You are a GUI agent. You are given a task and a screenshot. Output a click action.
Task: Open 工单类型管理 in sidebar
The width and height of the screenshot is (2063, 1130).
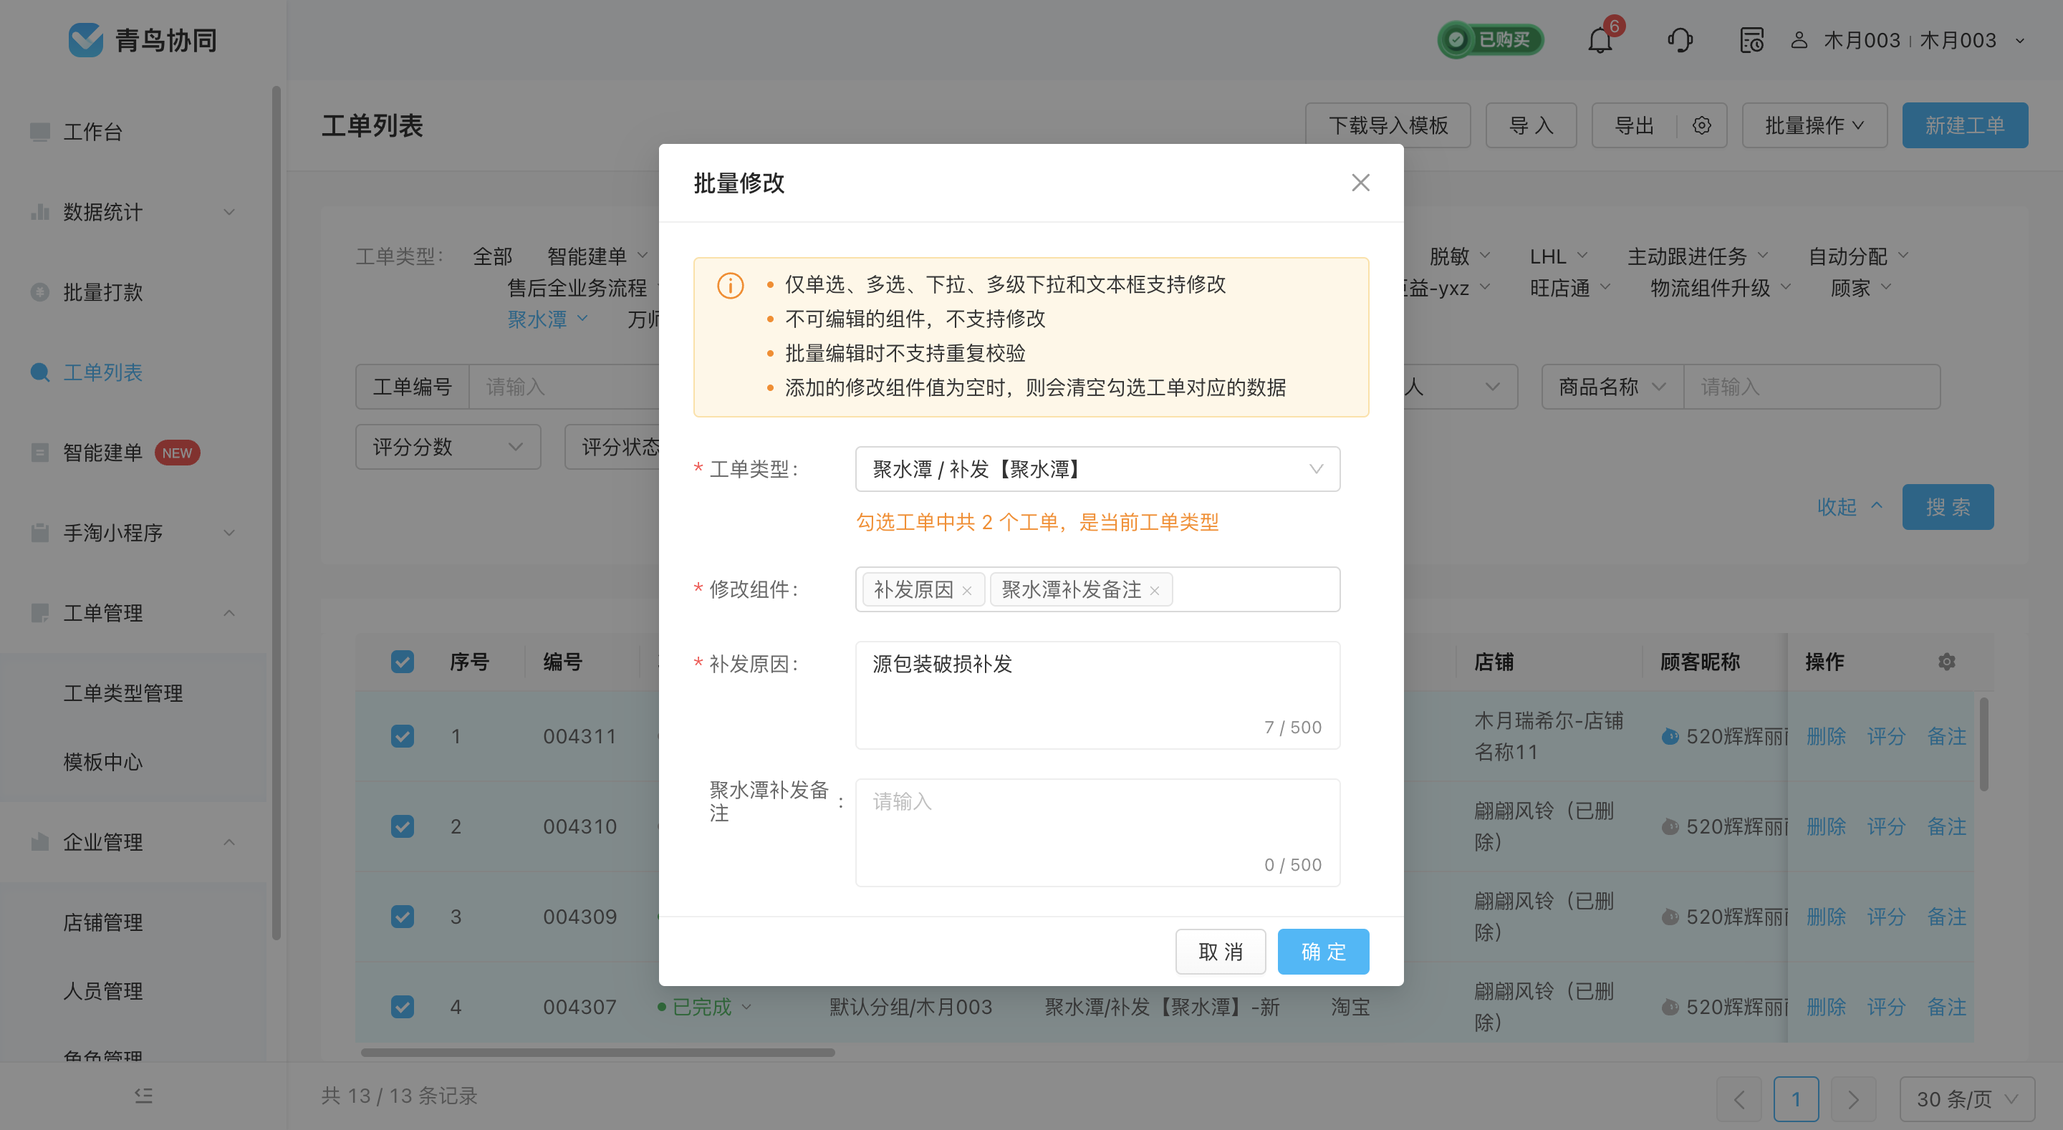123,692
